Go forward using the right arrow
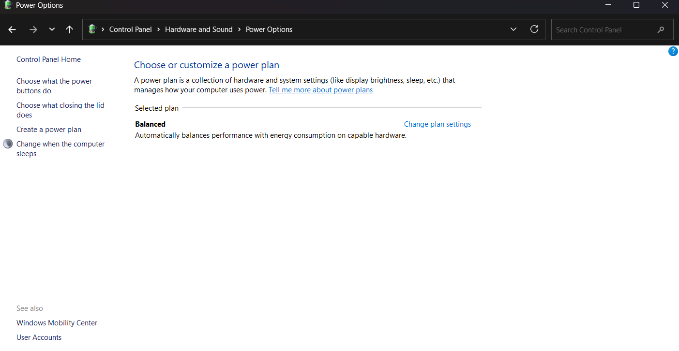 (x=33, y=29)
